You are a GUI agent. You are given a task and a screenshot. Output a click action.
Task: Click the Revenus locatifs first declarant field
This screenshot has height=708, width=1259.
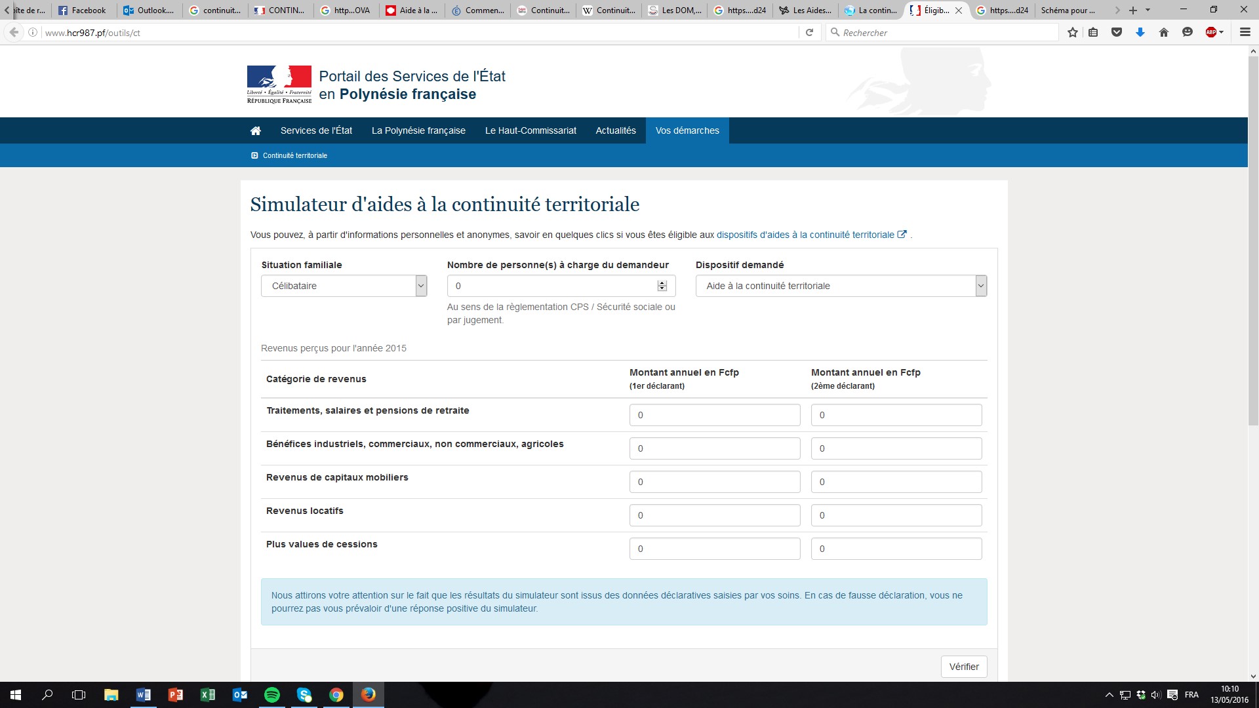point(714,515)
